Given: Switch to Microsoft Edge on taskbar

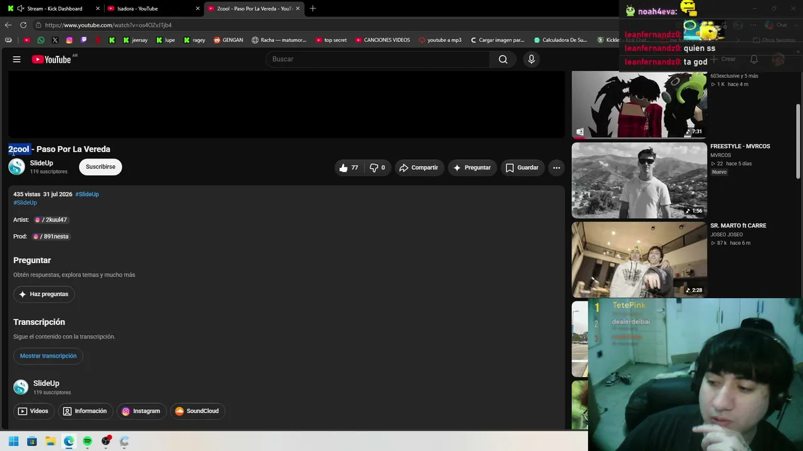Looking at the screenshot, I should point(69,442).
